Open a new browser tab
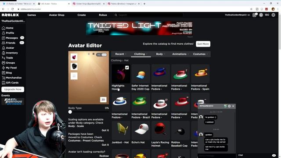Viewport: 281px width, 158px height. click(144, 4)
